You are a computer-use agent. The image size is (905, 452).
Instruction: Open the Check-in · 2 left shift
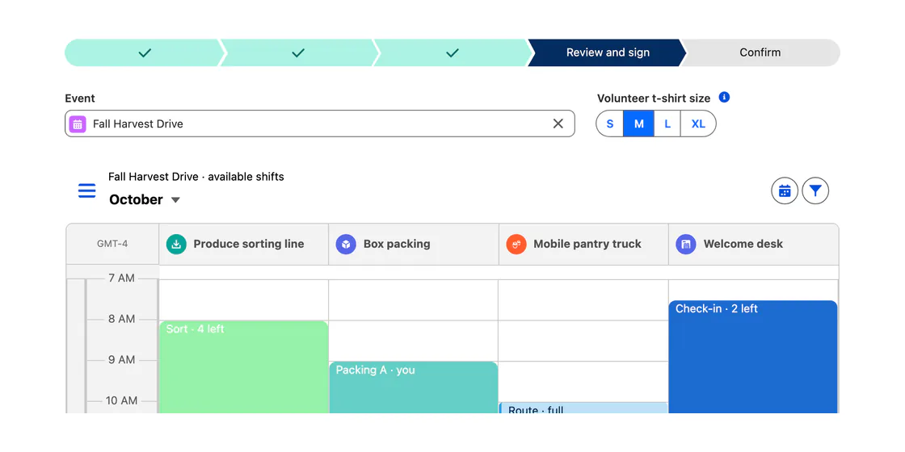(x=753, y=357)
